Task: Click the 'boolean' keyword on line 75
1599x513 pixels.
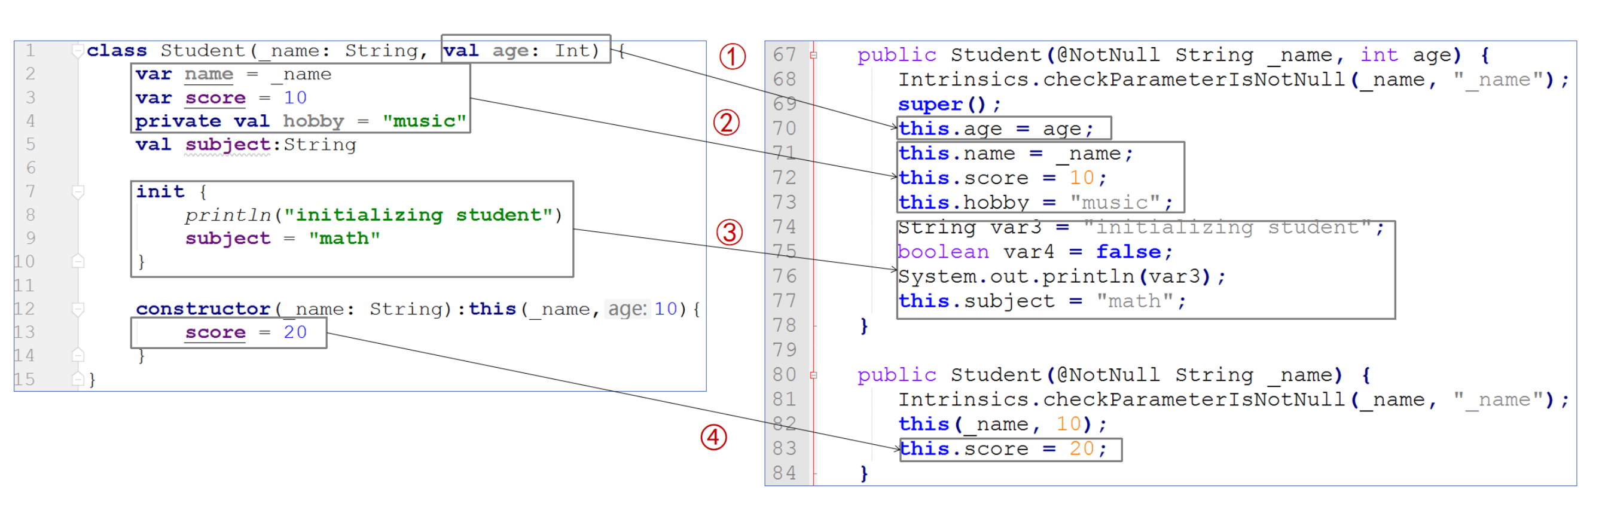Action: point(943,252)
